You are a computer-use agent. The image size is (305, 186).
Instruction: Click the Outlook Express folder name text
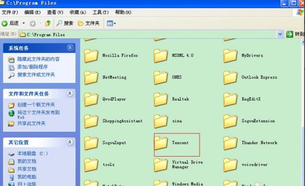click(x=259, y=77)
